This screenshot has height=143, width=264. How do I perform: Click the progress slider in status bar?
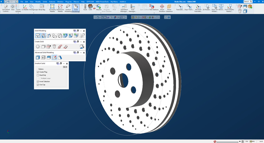(x=228, y=142)
